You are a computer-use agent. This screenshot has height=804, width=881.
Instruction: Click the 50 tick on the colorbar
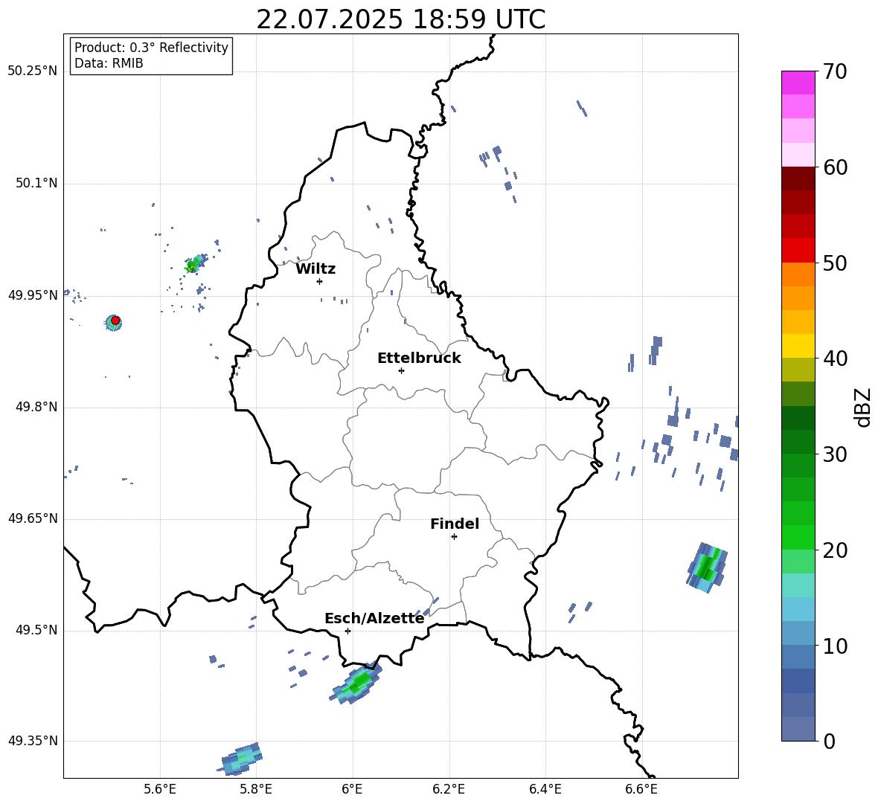coord(835,263)
